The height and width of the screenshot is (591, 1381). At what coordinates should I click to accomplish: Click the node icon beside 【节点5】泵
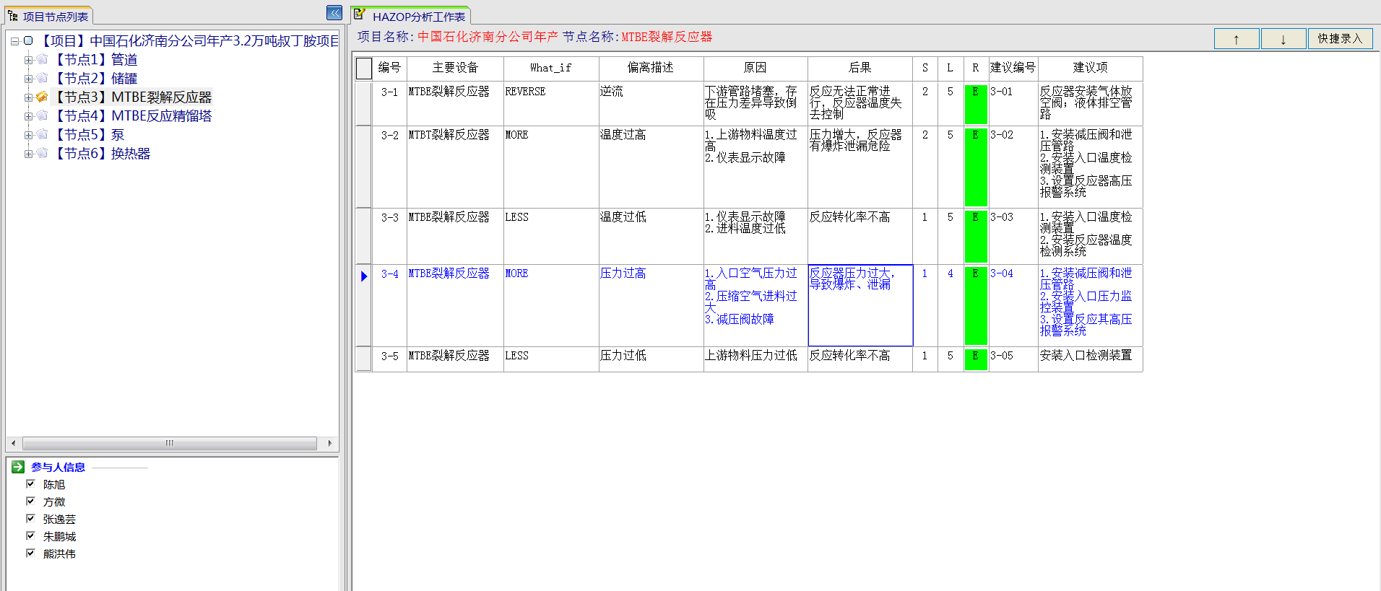[42, 134]
